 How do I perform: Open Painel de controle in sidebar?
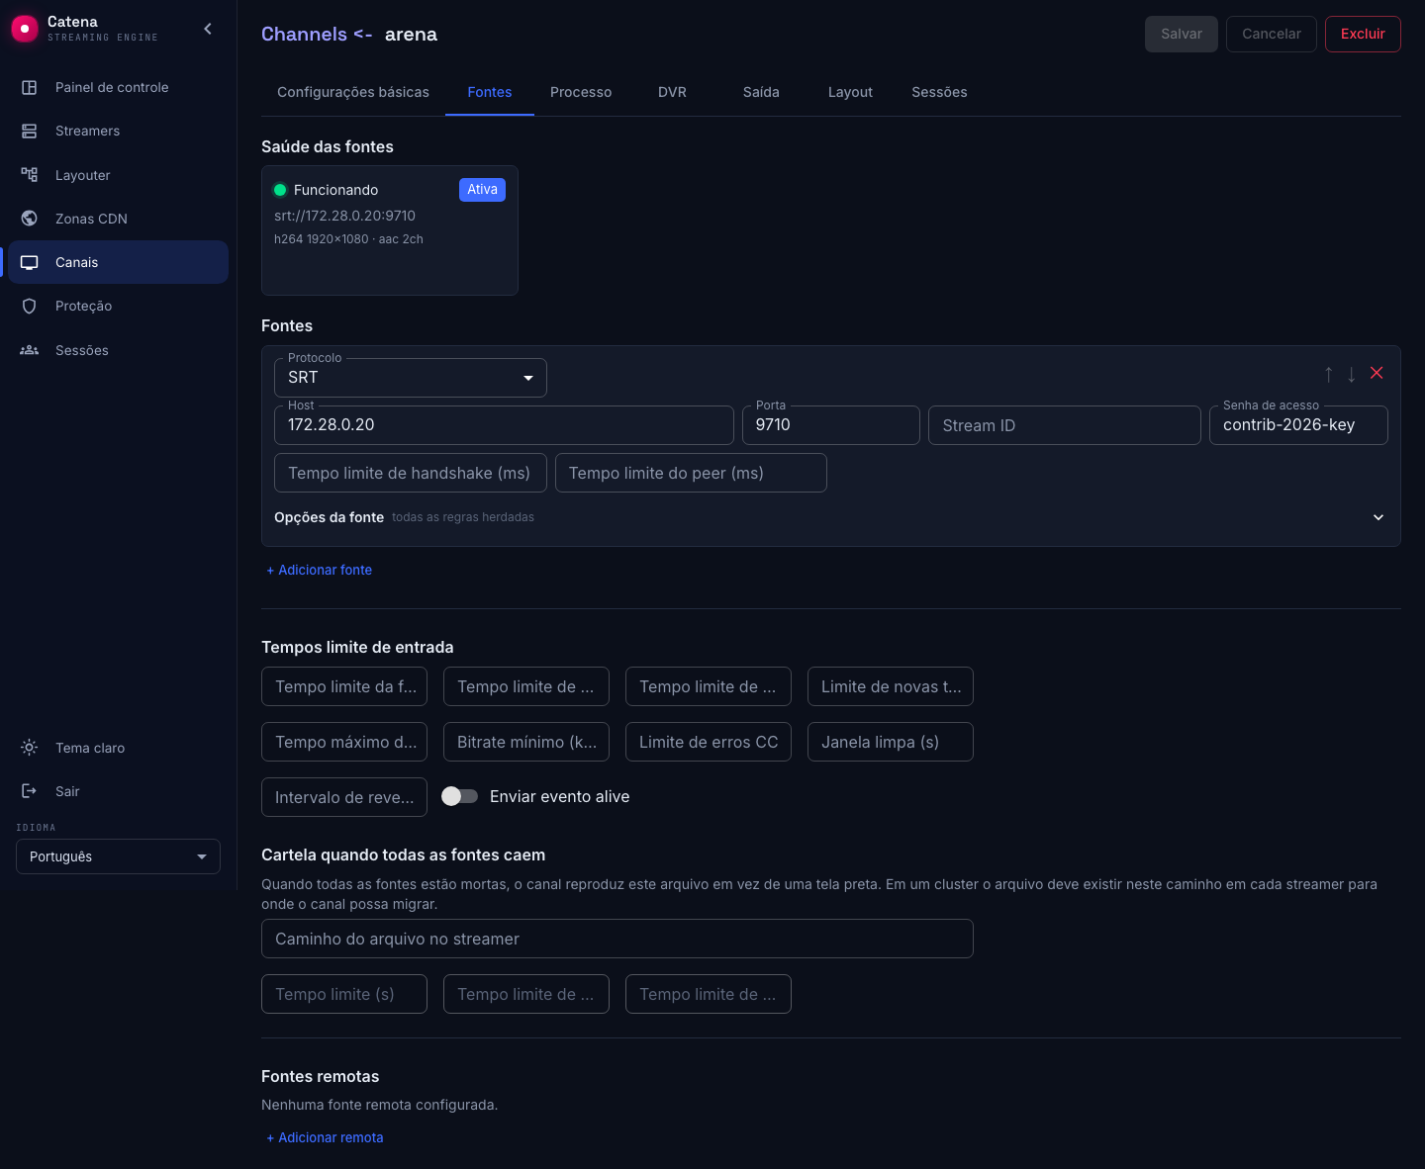click(x=118, y=87)
